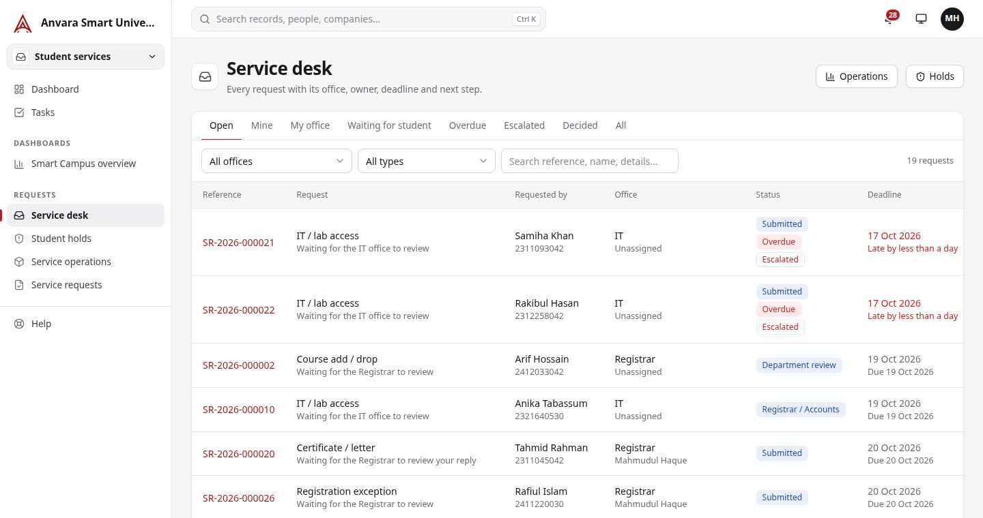Click the monitor display icon in header
983x518 pixels.
point(921,19)
